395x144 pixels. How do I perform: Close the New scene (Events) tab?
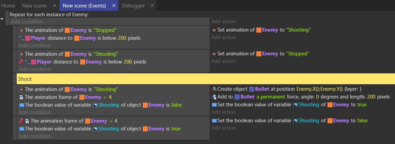tap(114, 6)
